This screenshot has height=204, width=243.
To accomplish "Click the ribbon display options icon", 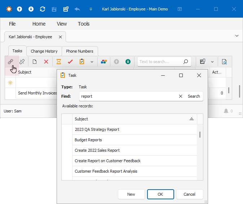I will point(180,9).
